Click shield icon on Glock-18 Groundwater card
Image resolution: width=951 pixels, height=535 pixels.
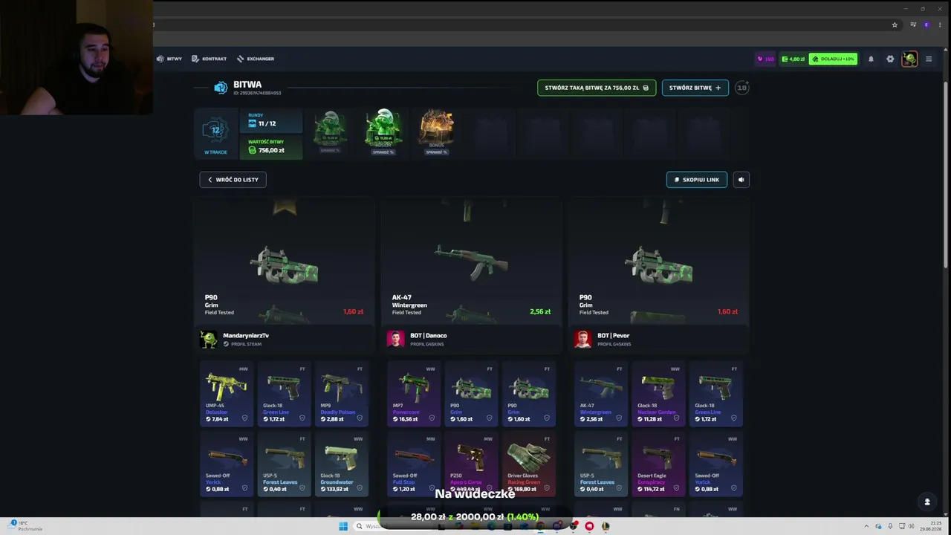pos(360,488)
